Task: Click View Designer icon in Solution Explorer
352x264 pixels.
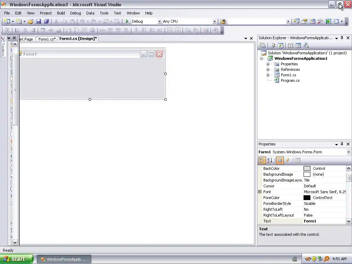Action: point(298,46)
